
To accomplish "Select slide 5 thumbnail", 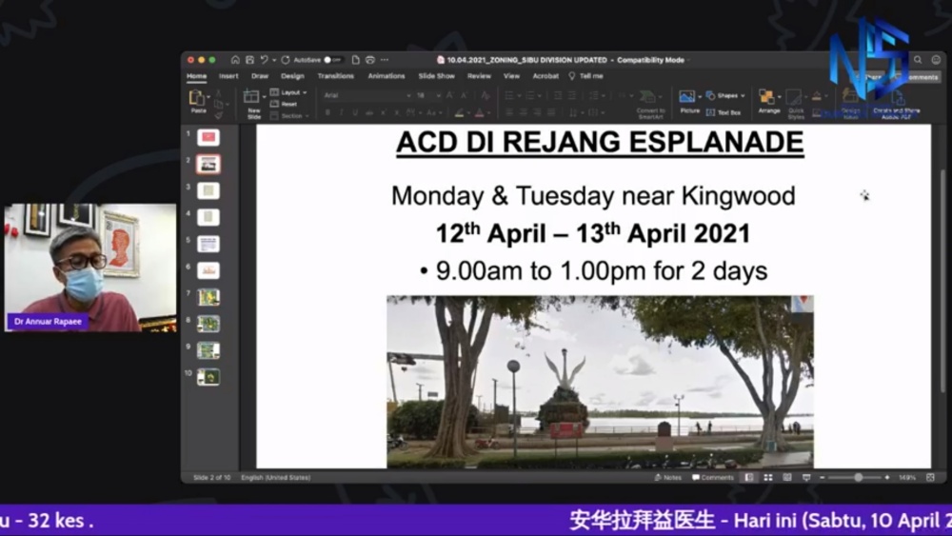I will point(208,244).
